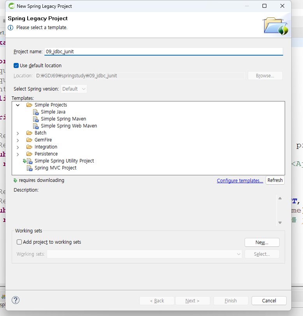Expand the Integration templates node

tap(18, 147)
